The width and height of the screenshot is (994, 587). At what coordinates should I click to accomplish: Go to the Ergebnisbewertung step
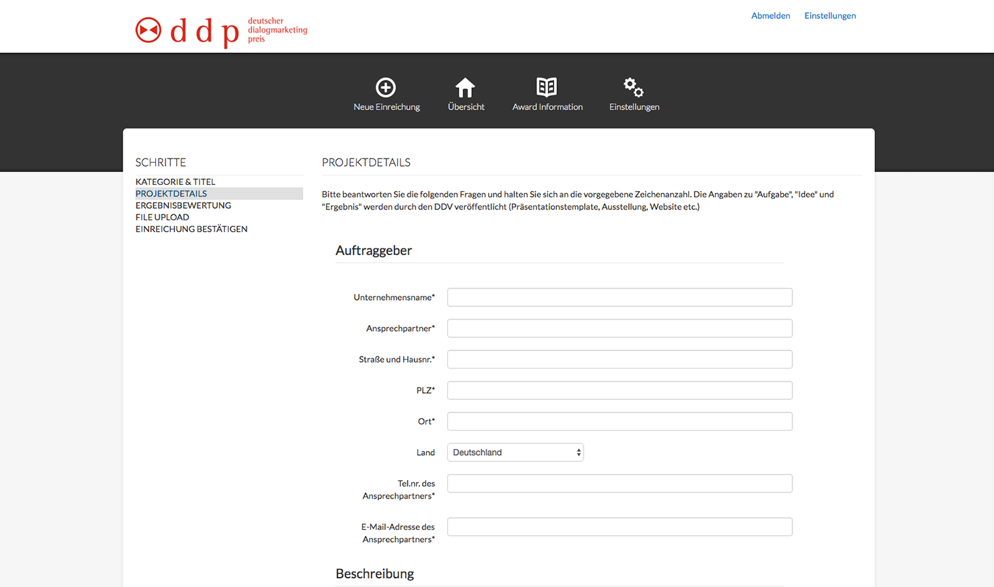[183, 205]
